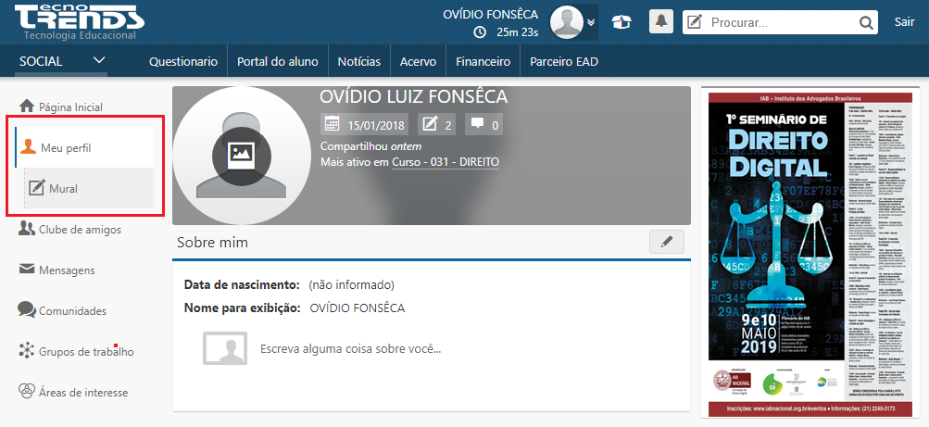Open the Parceiro EAD menu item
929x427 pixels.
pos(564,61)
